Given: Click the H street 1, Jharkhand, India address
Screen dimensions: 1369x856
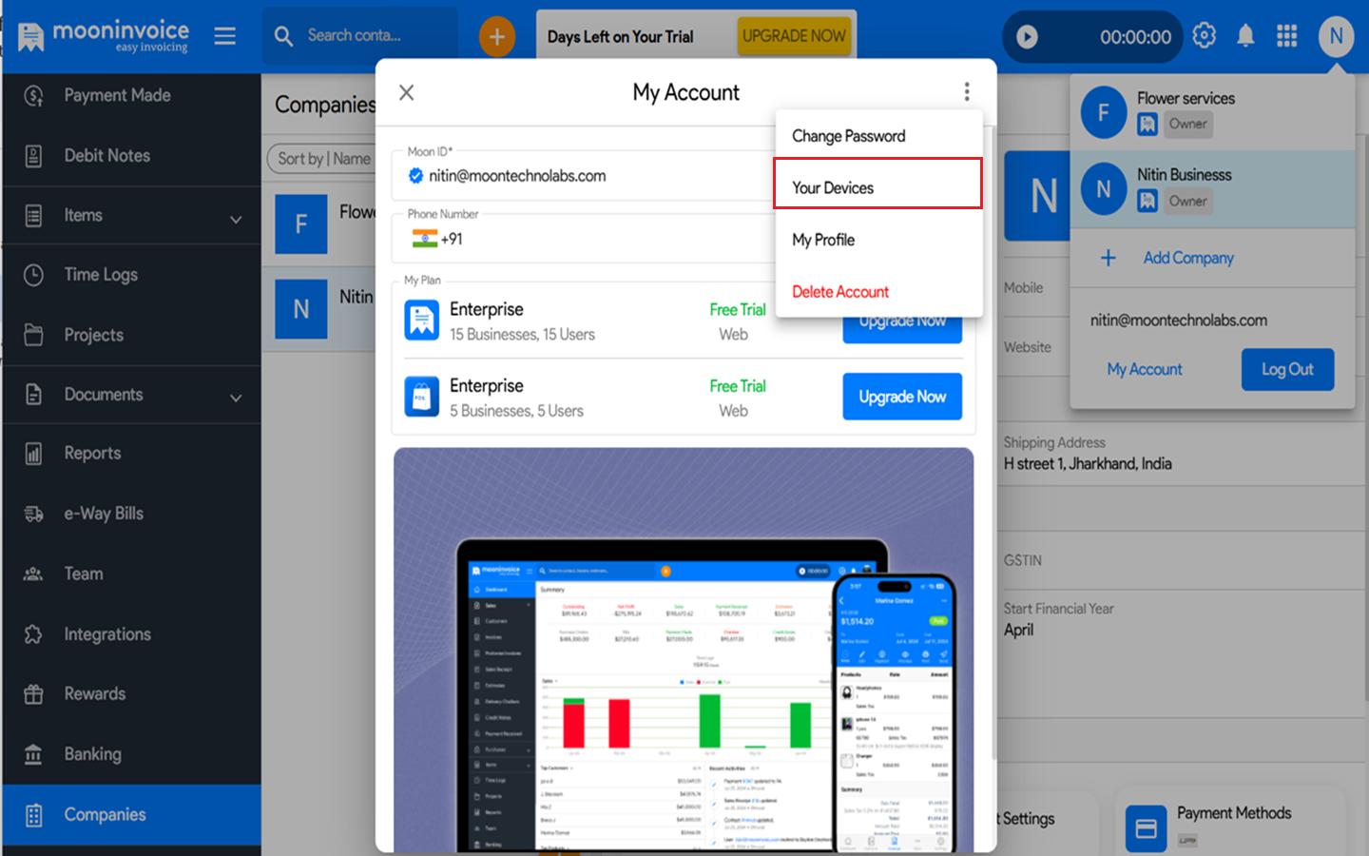Looking at the screenshot, I should point(1088,464).
